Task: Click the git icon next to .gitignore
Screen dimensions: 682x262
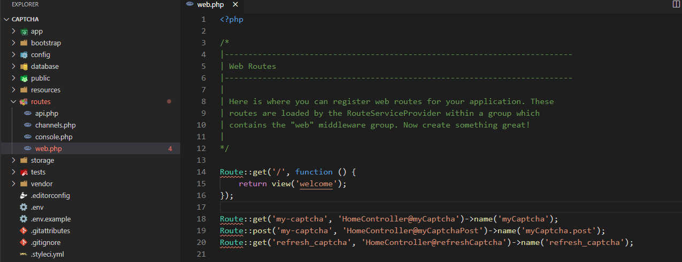Action: (24, 242)
